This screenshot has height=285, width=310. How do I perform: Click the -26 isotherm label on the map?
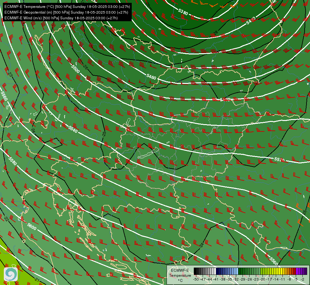tap(85, 66)
